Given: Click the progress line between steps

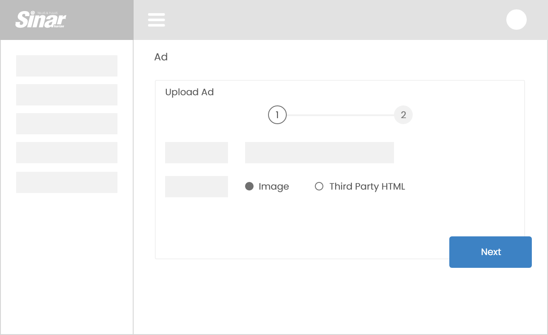Looking at the screenshot, I should point(340,115).
